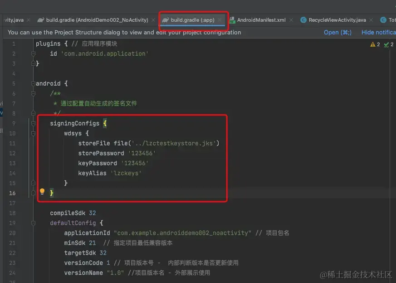The image size is (396, 283).
Task: Click the targetSdk value 32
Action: click(x=103, y=253)
